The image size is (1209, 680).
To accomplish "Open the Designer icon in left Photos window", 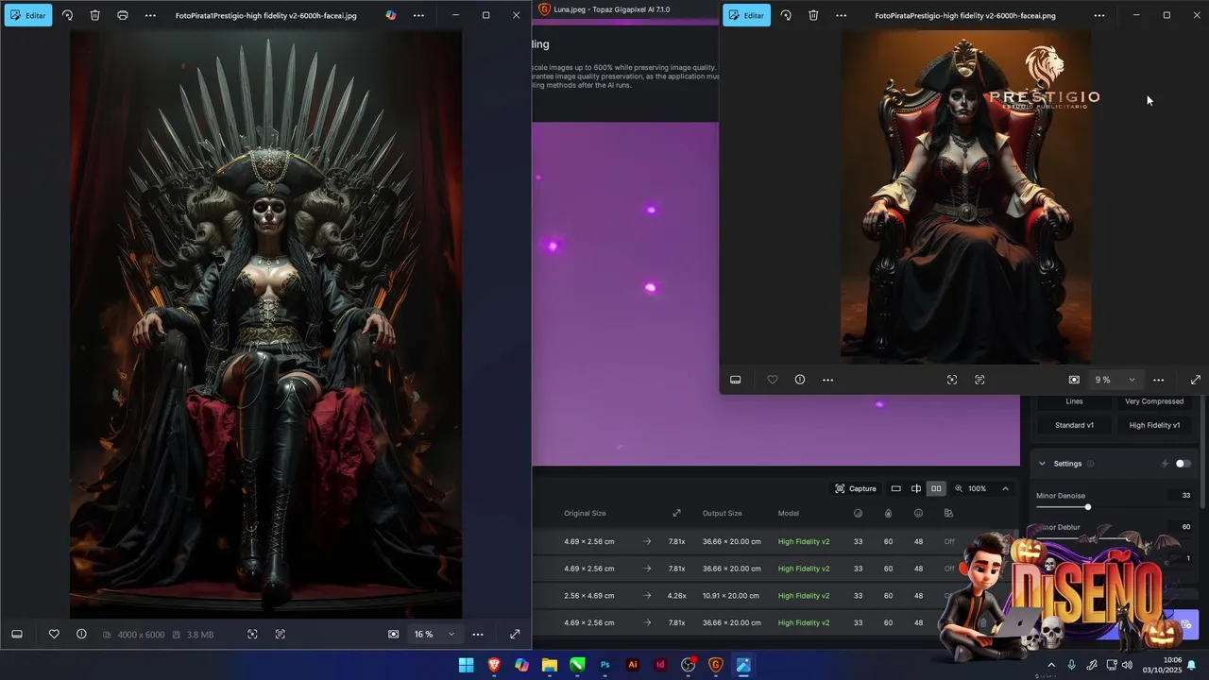I will coord(391,15).
